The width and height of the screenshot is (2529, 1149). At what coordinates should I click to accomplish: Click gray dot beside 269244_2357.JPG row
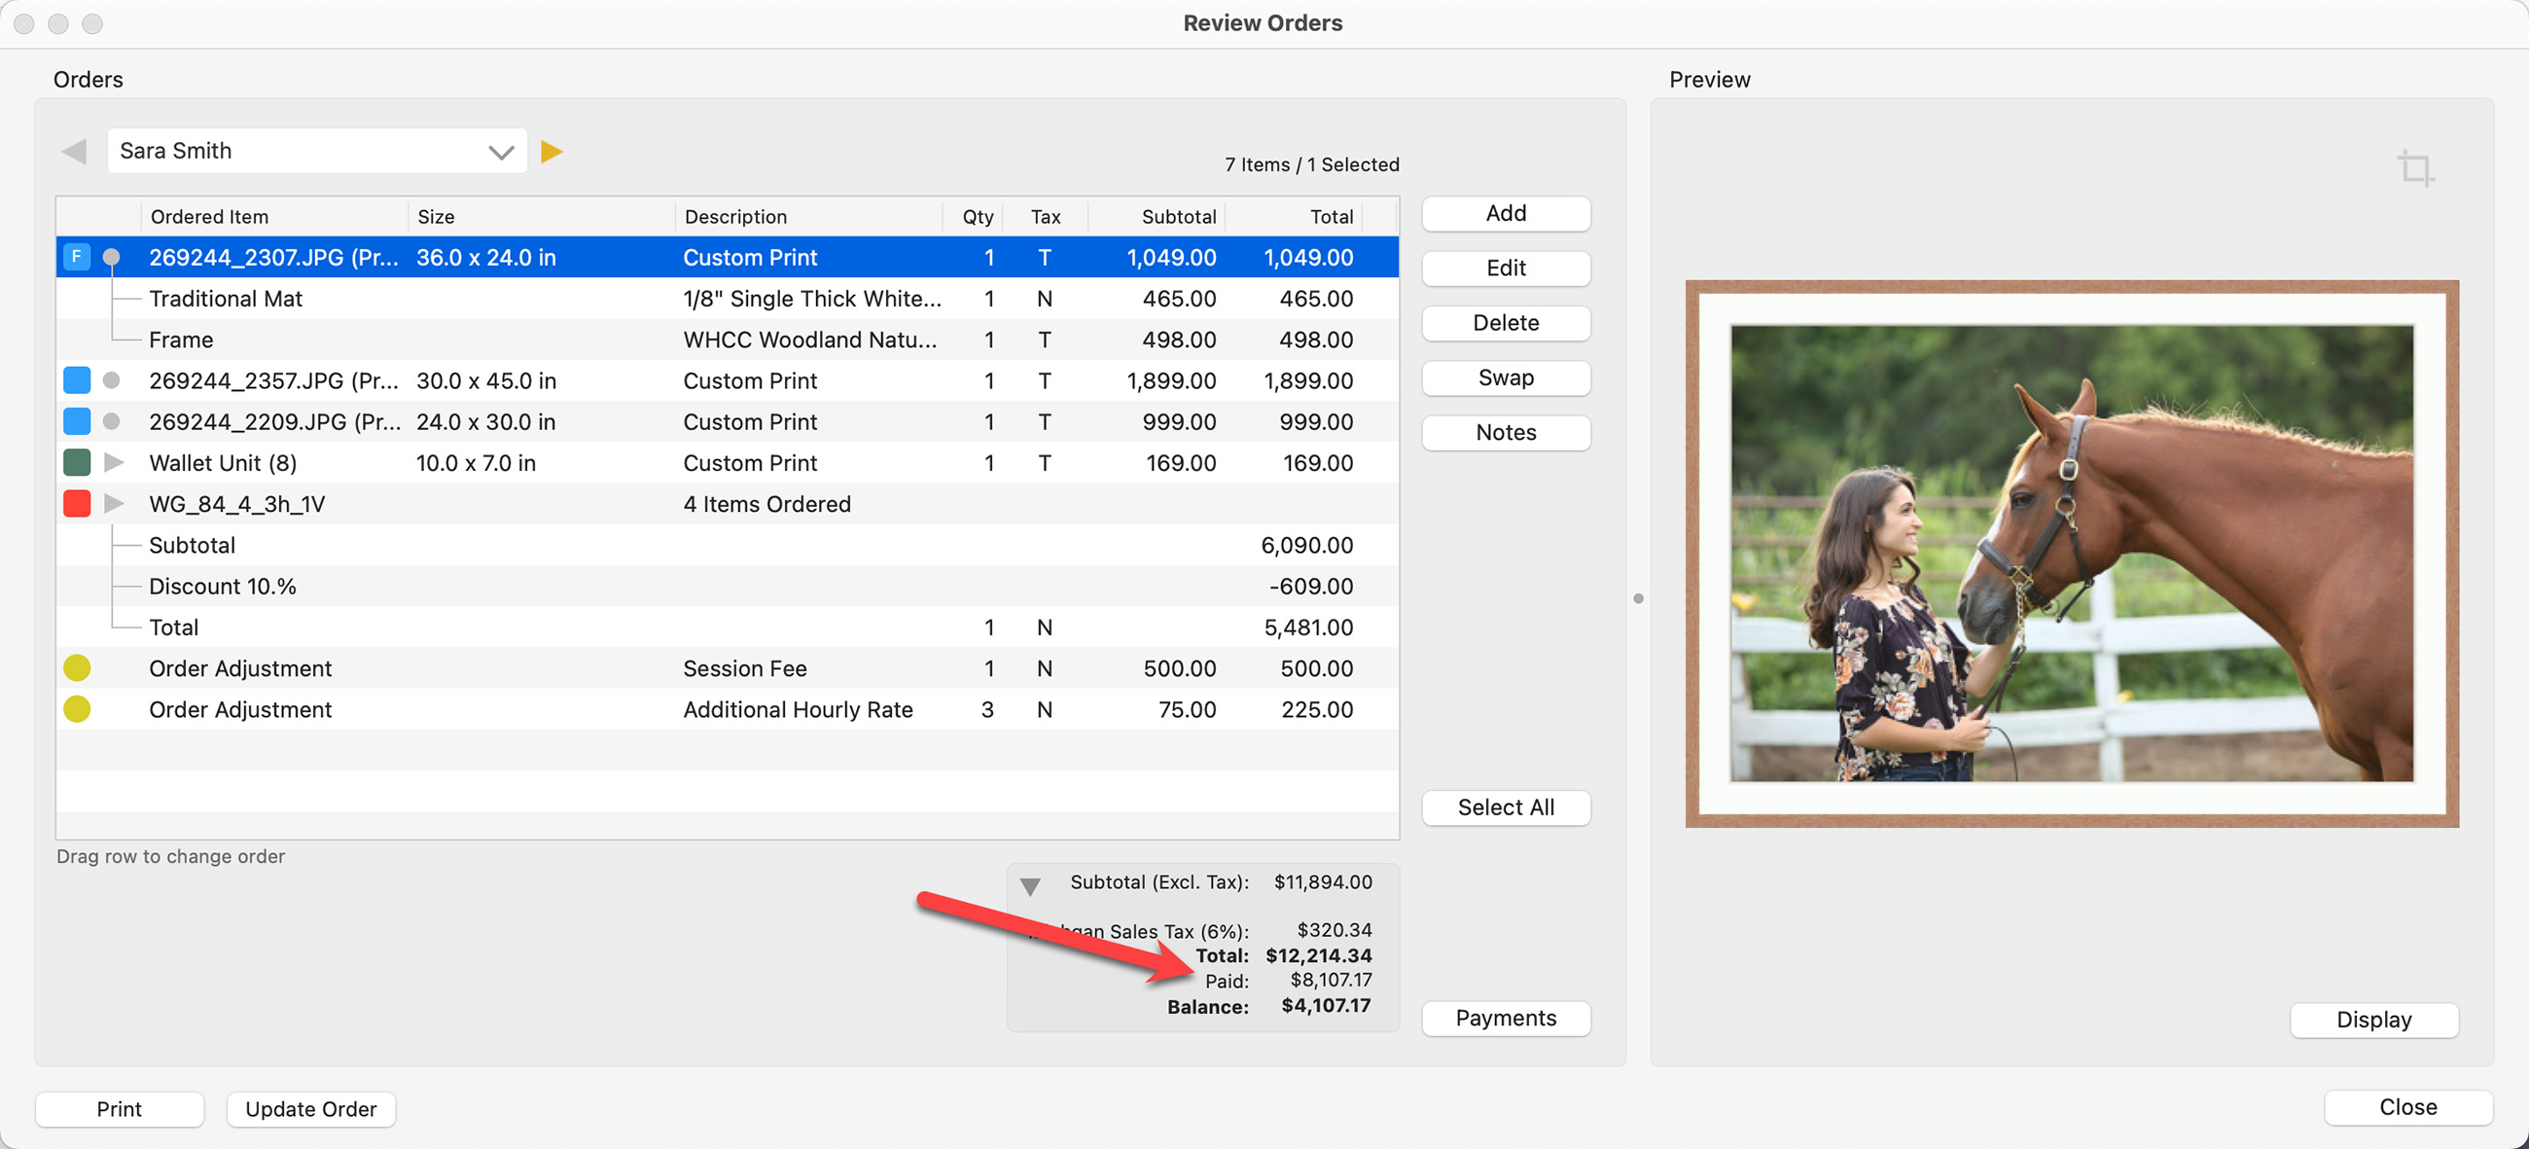(x=112, y=380)
